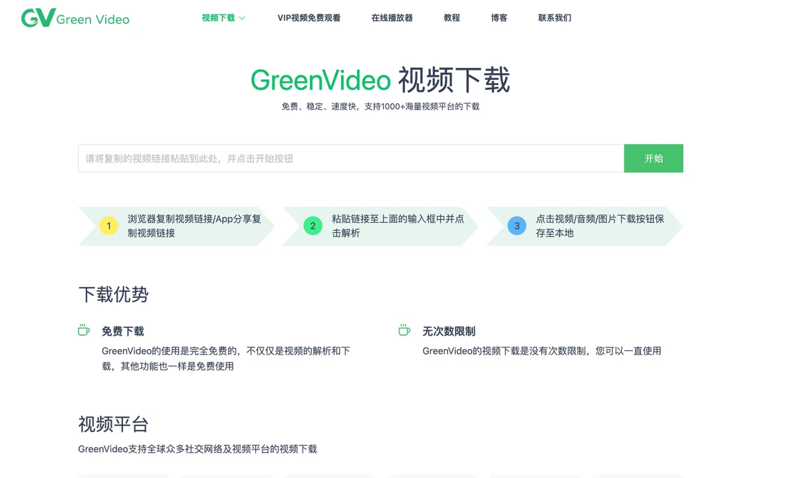Open the 博客 menu item

pyautogui.click(x=499, y=18)
